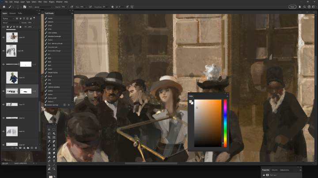
Task: Open the smoothing options gear
Action: 113,7
